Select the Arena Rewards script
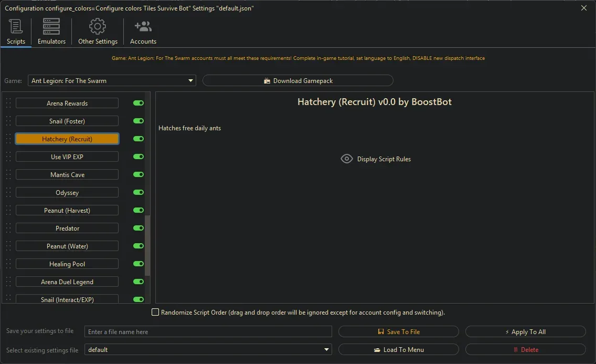 tap(67, 103)
